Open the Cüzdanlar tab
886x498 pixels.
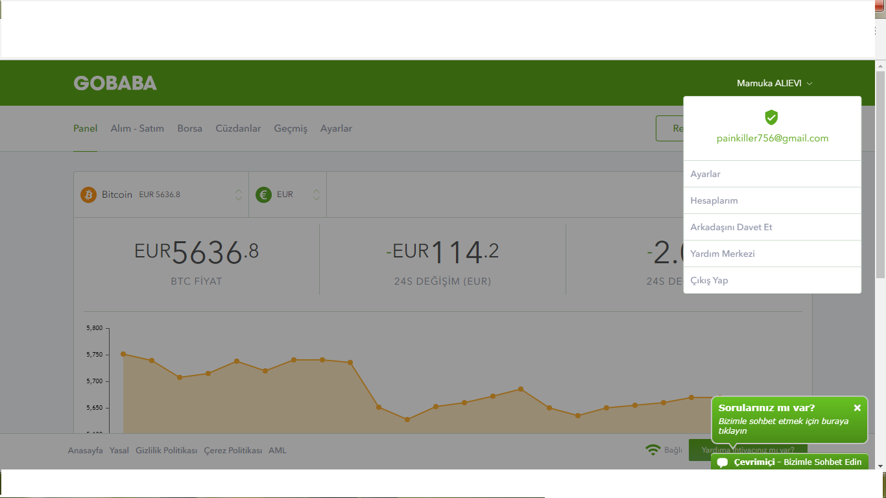pos(238,128)
